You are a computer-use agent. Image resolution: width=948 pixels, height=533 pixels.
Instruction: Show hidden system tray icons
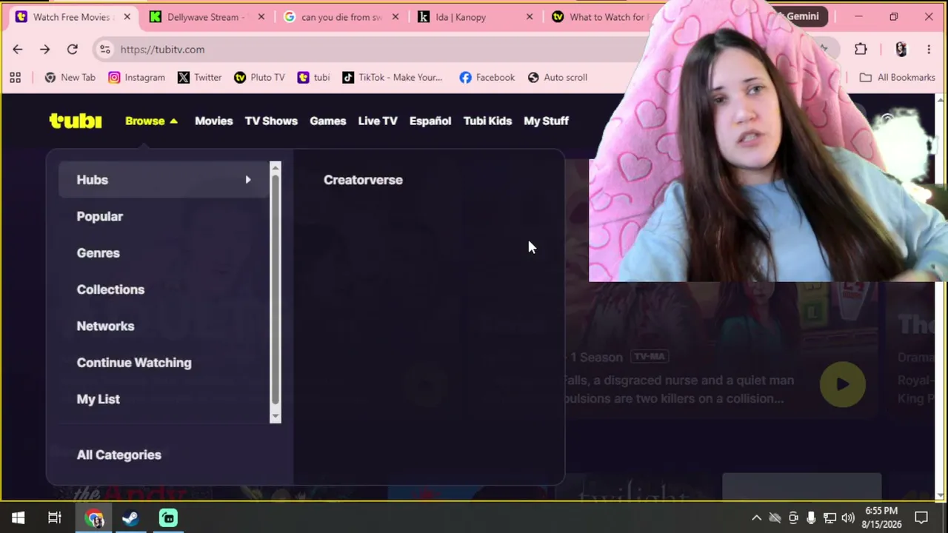(x=756, y=518)
